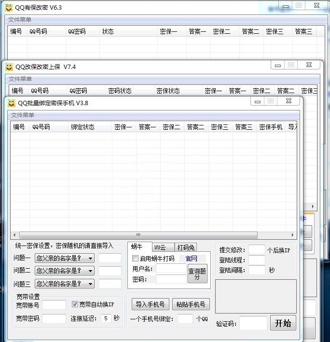Click the 登陆间隔 input field
The width and height of the screenshot is (330, 342).
257,270
